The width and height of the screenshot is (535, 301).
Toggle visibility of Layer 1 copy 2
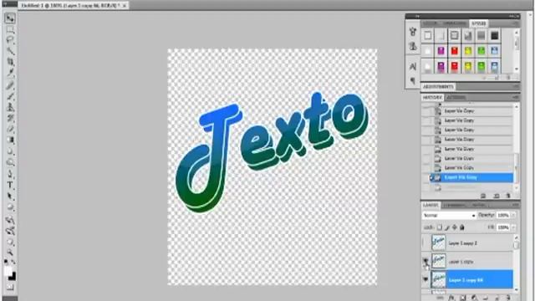[425, 242]
